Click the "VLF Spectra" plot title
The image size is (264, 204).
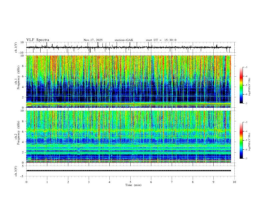(x=38, y=40)
